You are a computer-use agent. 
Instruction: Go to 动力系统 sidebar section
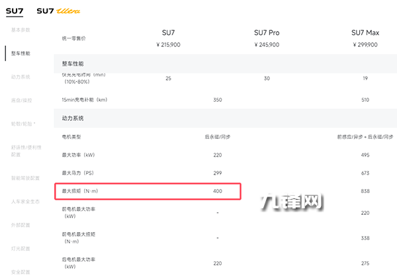tap(21, 77)
